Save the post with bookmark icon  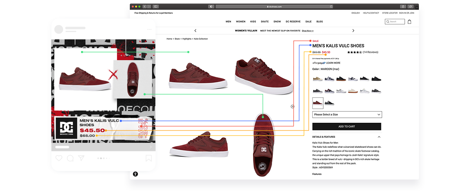click(148, 158)
